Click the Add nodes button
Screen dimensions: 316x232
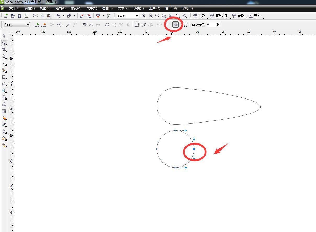pos(37,25)
